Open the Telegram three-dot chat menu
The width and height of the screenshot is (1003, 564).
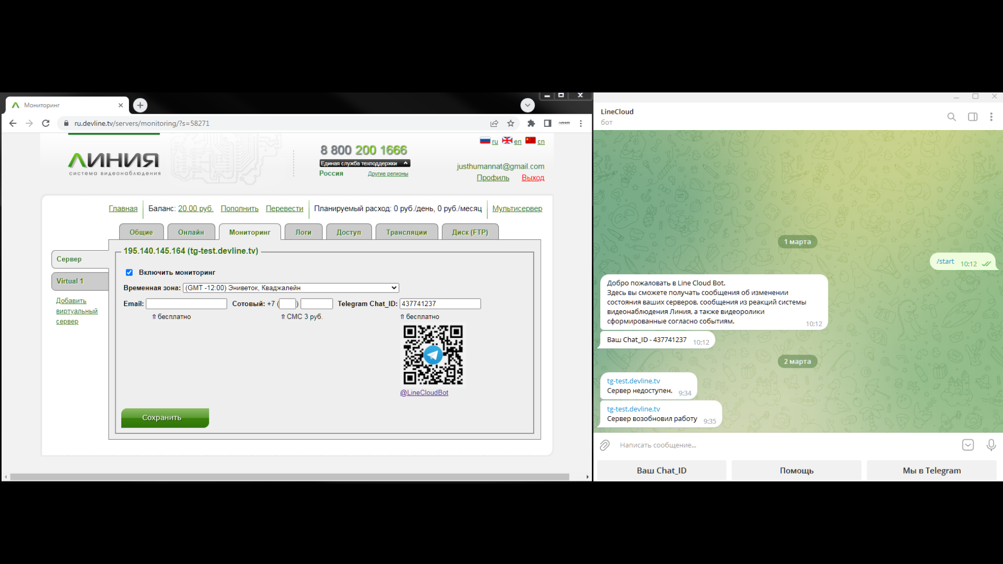[x=991, y=117]
